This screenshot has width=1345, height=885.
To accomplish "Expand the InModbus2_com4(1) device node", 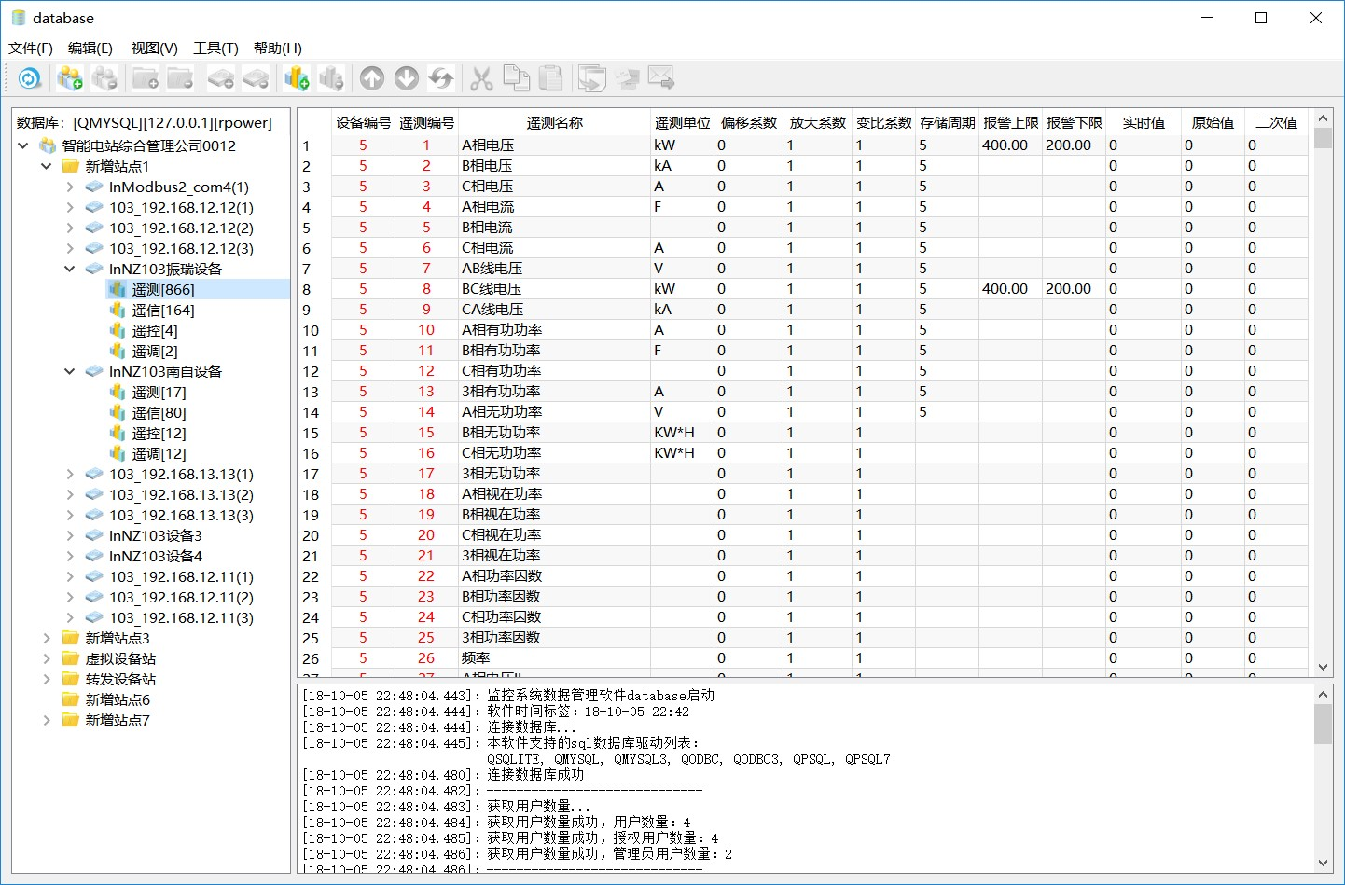I will tap(70, 187).
